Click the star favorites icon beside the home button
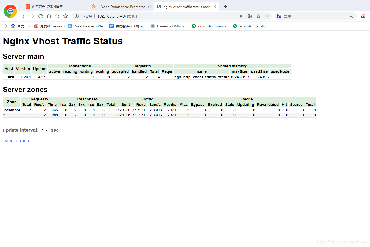This screenshot has width=370, height=247. tap(65, 16)
